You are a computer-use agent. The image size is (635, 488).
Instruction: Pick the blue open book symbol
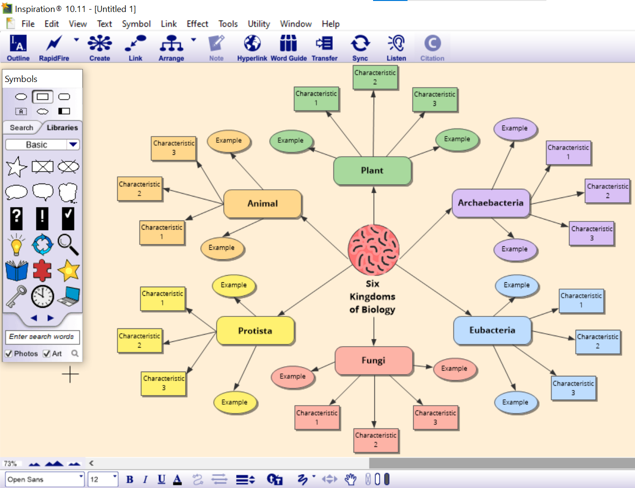(17, 270)
